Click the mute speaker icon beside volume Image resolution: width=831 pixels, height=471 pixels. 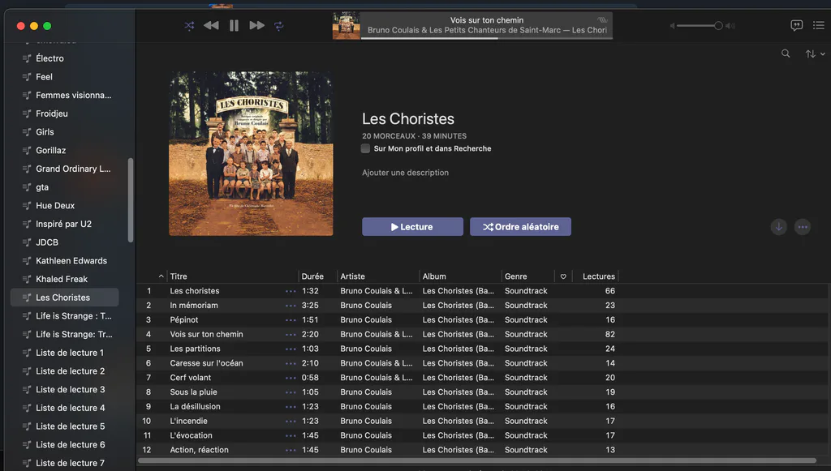coord(672,25)
